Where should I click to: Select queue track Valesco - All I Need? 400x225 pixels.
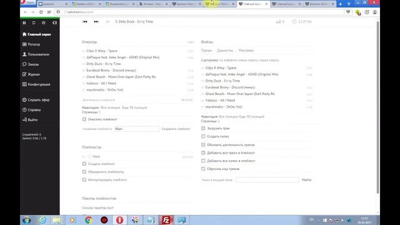click(101, 83)
